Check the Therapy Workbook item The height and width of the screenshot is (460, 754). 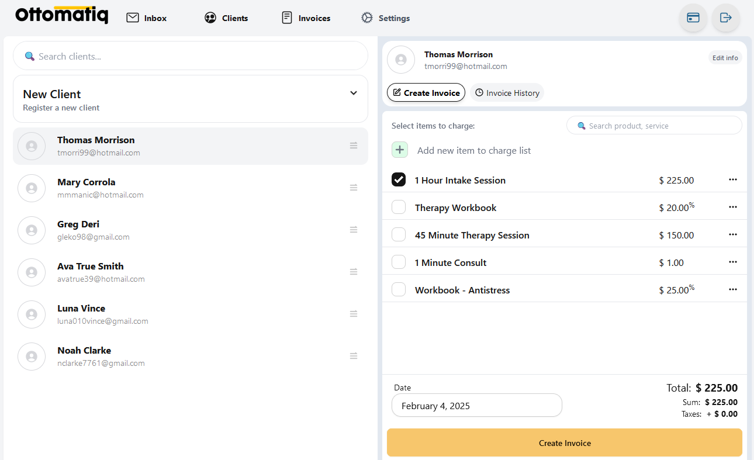pos(399,207)
